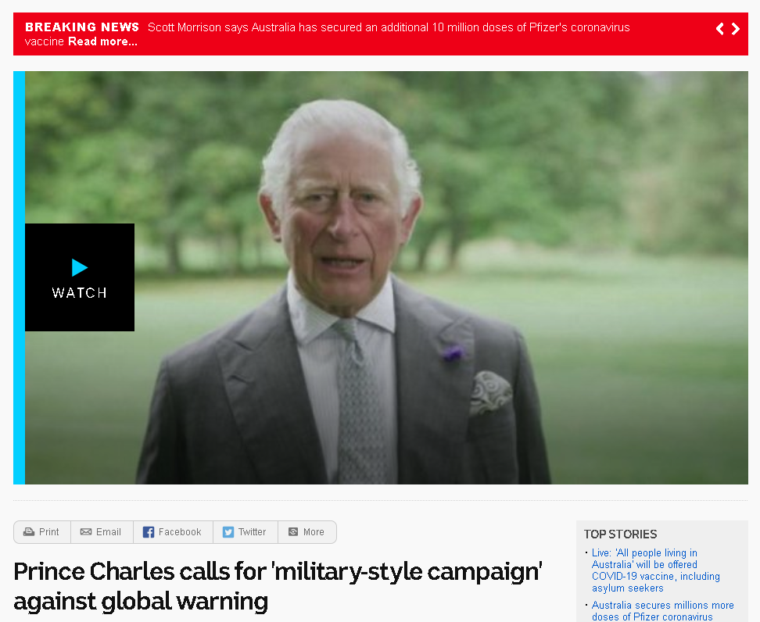Viewport: 760px width, 622px height.
Task: Click the printer icon
Action: pyautogui.click(x=29, y=532)
